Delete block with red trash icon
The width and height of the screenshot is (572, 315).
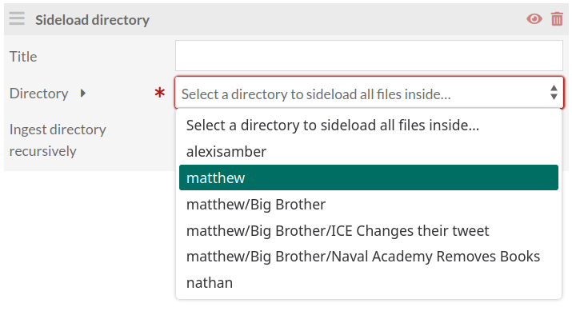557,18
